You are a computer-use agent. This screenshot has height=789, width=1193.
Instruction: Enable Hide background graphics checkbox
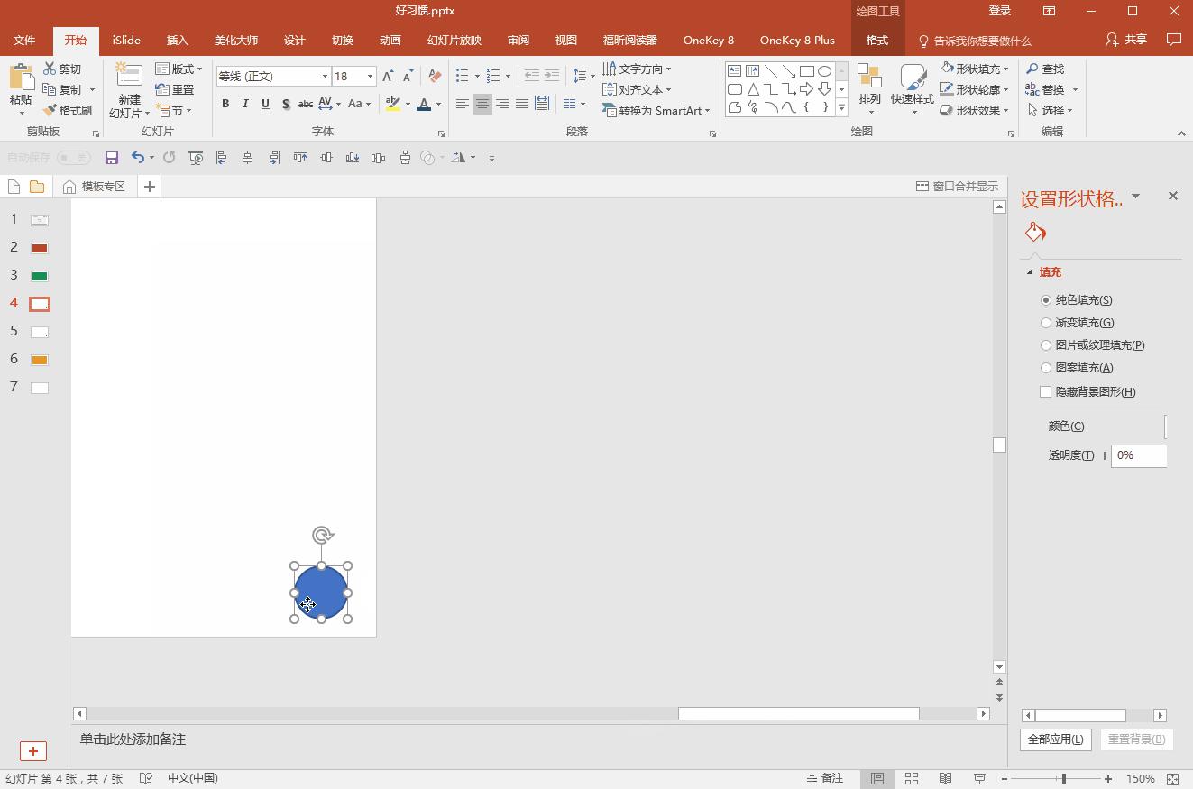click(1046, 392)
